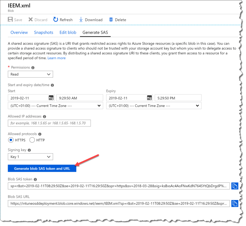Click the Refresh icon in toolbar

[x=56, y=20]
